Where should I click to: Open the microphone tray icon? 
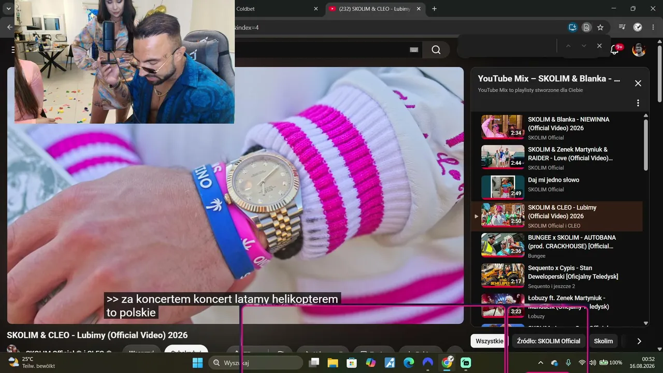pos(568,363)
